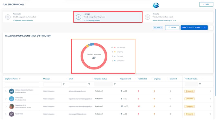Open 87.76% pending feedback link

[x=92, y=21]
